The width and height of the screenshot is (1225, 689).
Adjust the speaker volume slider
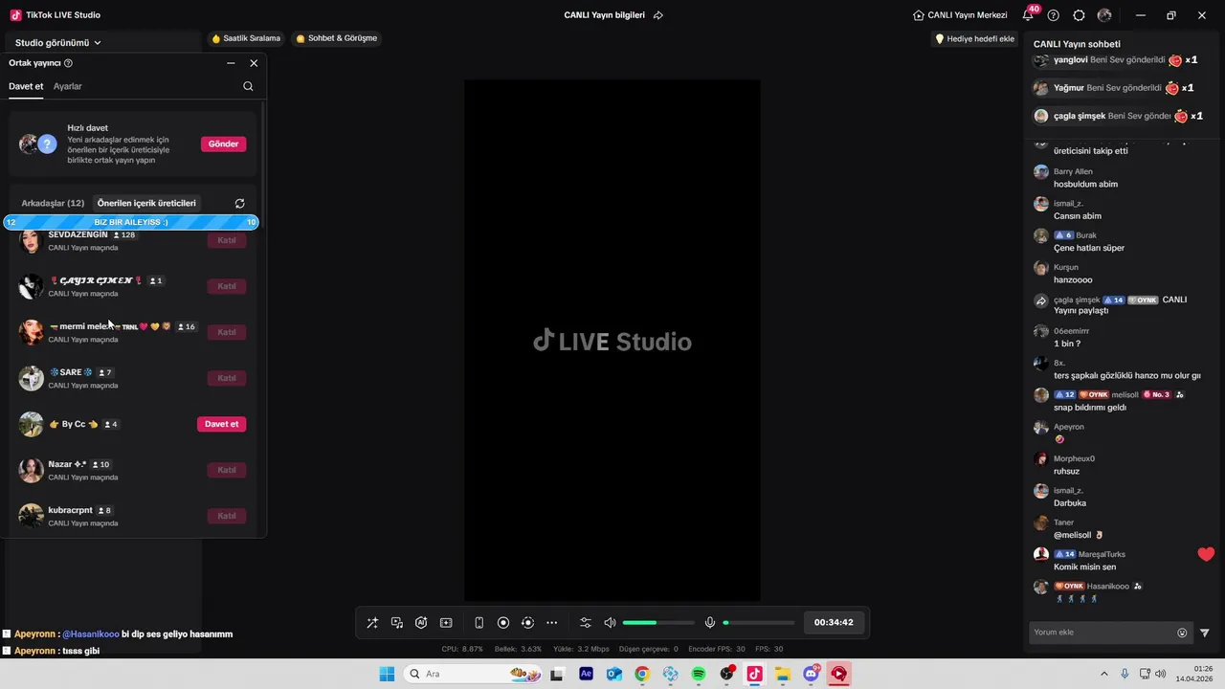coord(658,623)
